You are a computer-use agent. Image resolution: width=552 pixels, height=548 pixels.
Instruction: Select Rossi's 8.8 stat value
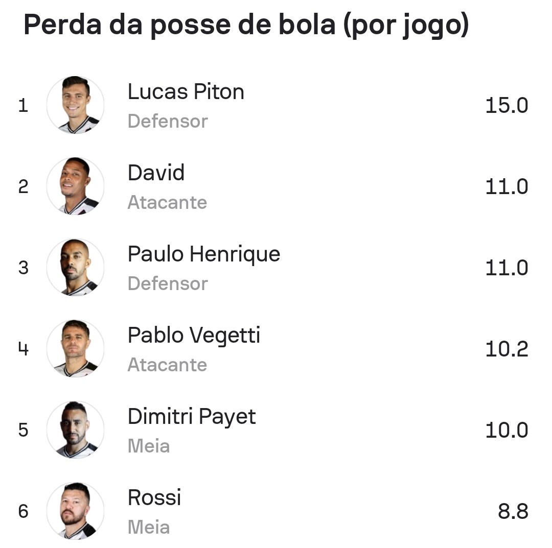pos(513,512)
